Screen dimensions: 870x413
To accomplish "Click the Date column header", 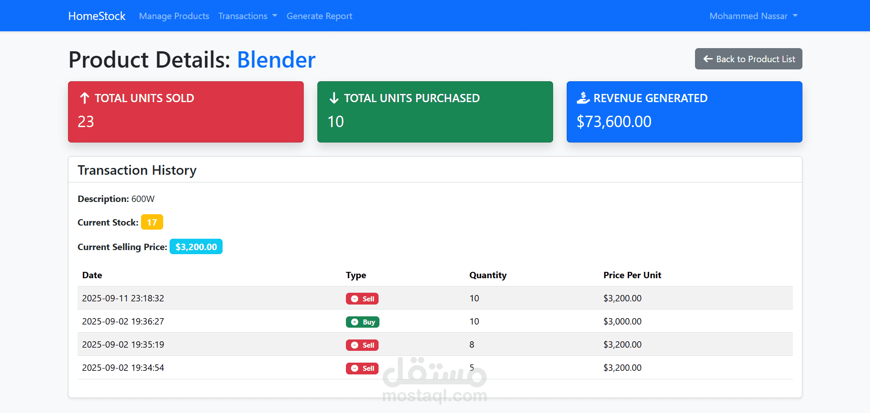I will click(x=92, y=275).
